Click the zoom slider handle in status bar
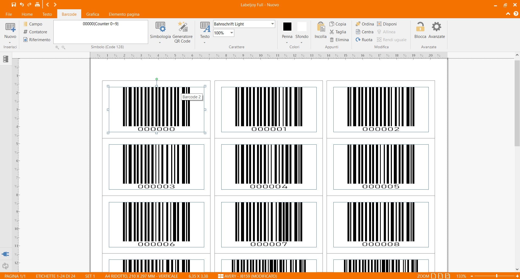Screen dimensions: 520x279 tap(496, 276)
